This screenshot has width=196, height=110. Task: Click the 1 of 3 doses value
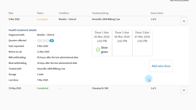(153, 19)
